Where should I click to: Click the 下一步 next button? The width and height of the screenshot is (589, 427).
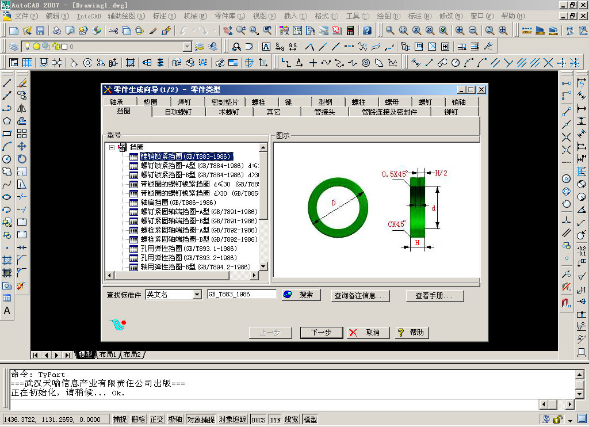[x=321, y=333]
